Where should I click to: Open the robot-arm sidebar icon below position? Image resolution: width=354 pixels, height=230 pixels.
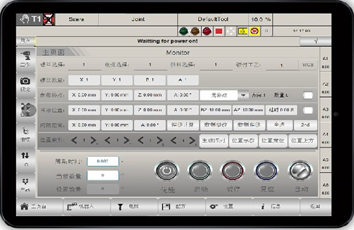pos(25,134)
